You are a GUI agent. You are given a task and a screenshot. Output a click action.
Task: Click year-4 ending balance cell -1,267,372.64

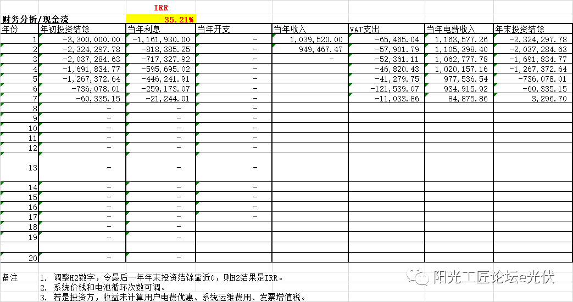coord(533,69)
